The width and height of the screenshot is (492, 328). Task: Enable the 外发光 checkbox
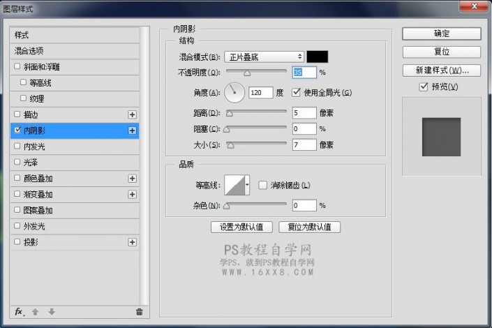pyautogui.click(x=17, y=225)
